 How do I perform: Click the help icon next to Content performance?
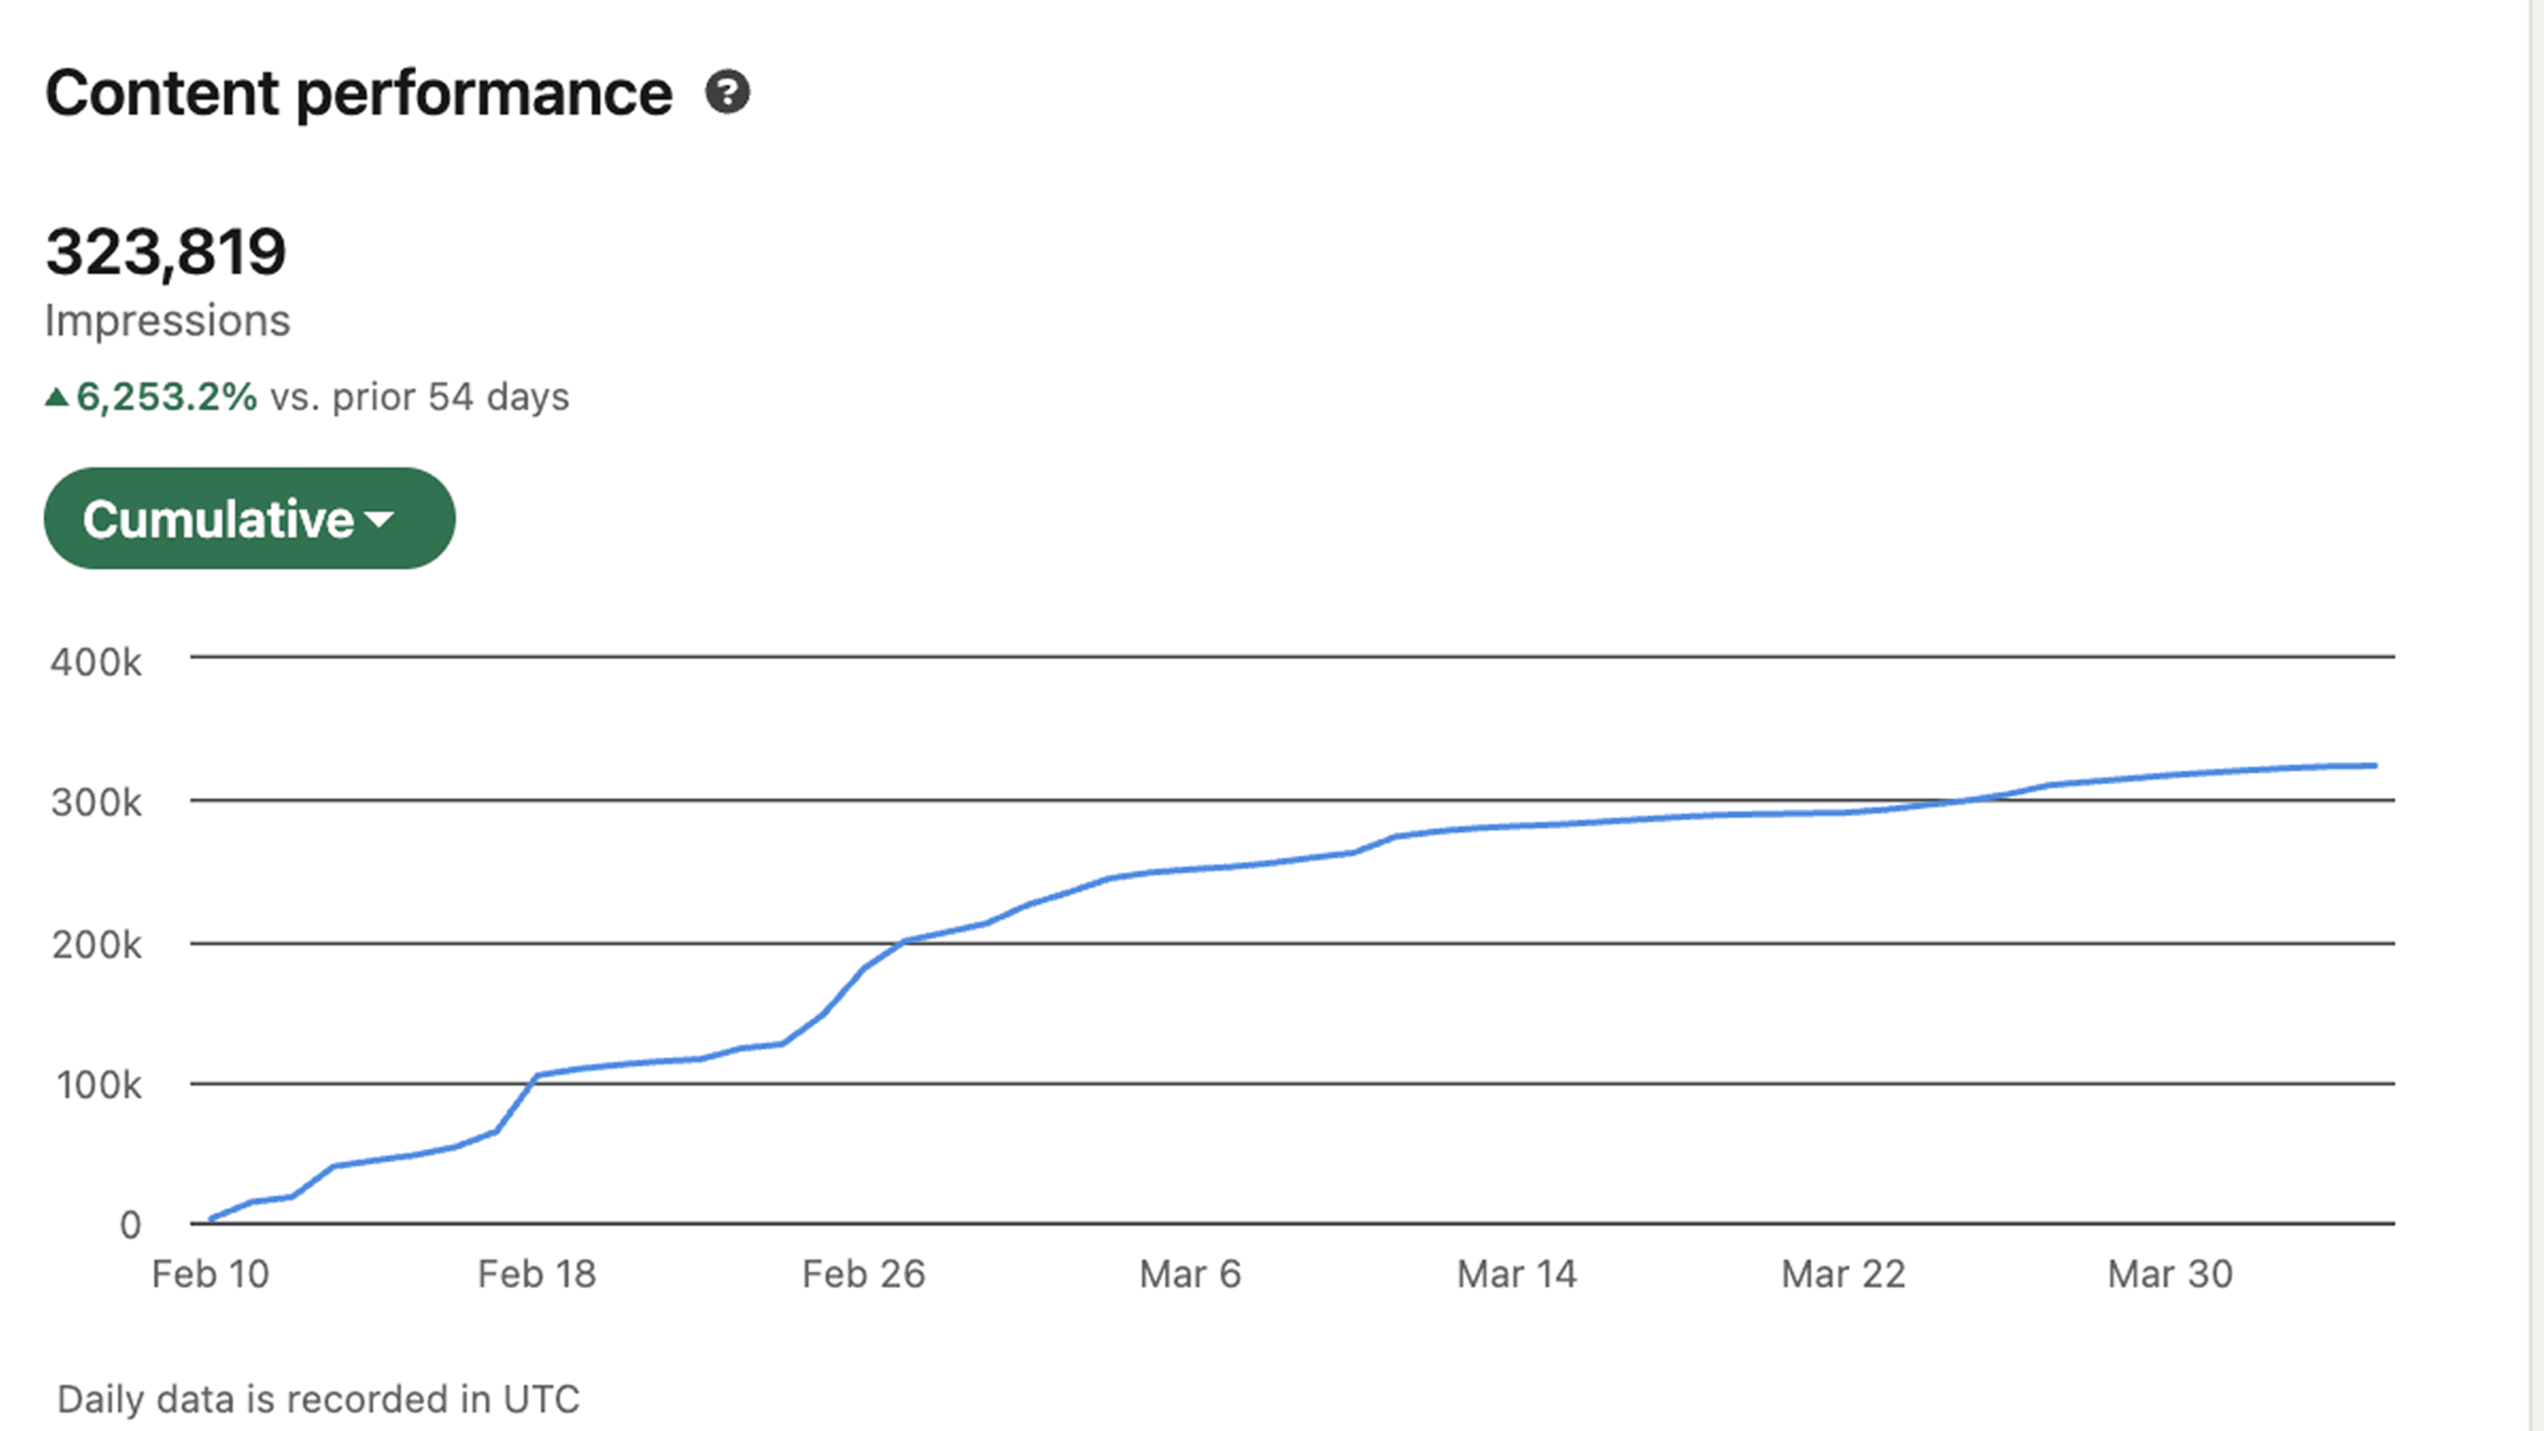pos(728,94)
